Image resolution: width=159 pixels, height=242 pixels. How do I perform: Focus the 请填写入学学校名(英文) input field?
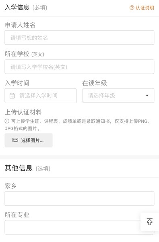tap(79, 67)
